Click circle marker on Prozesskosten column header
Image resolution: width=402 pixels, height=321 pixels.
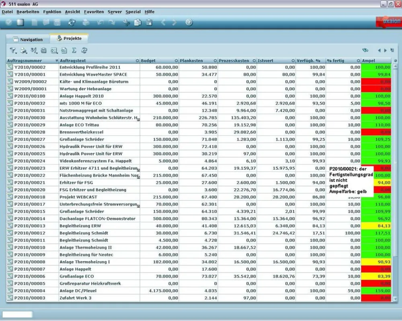pyautogui.click(x=254, y=61)
